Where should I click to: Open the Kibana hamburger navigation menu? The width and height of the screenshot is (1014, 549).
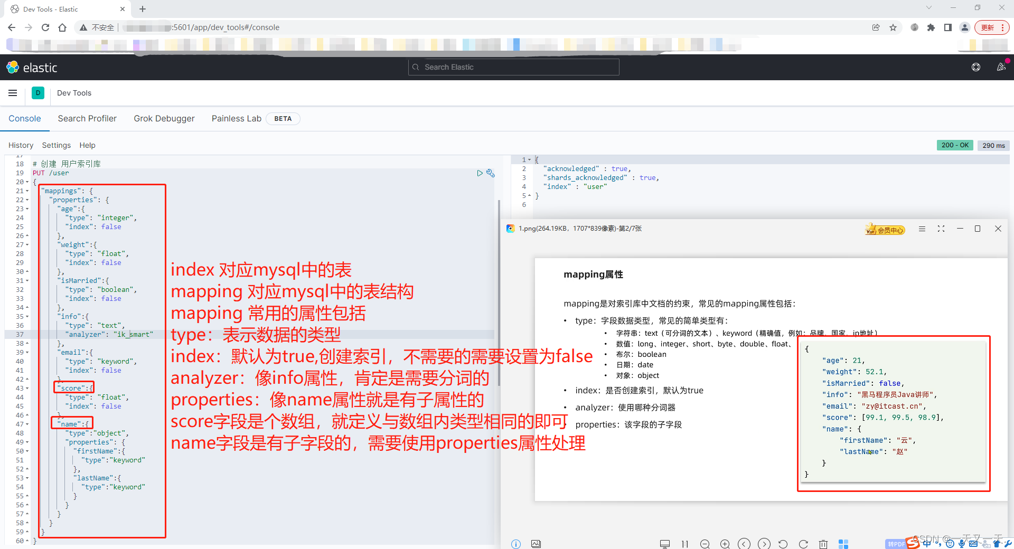(x=13, y=93)
